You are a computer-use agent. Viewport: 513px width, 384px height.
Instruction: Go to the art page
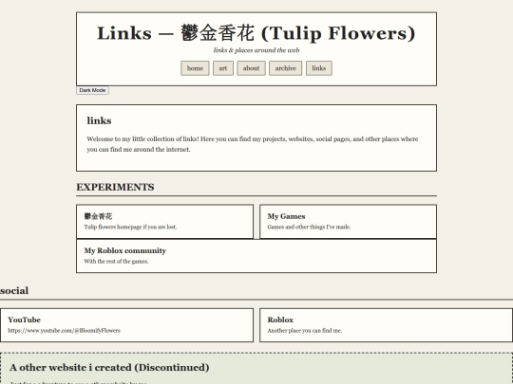click(223, 68)
